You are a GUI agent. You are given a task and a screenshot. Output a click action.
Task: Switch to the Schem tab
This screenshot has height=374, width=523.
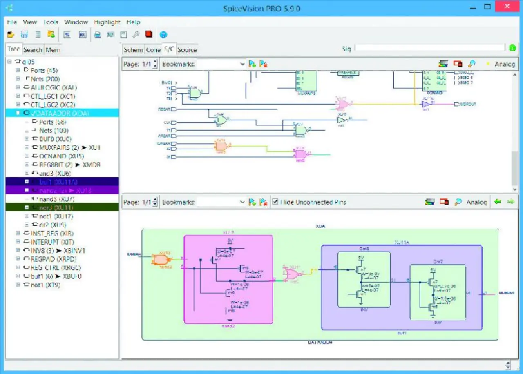(133, 50)
